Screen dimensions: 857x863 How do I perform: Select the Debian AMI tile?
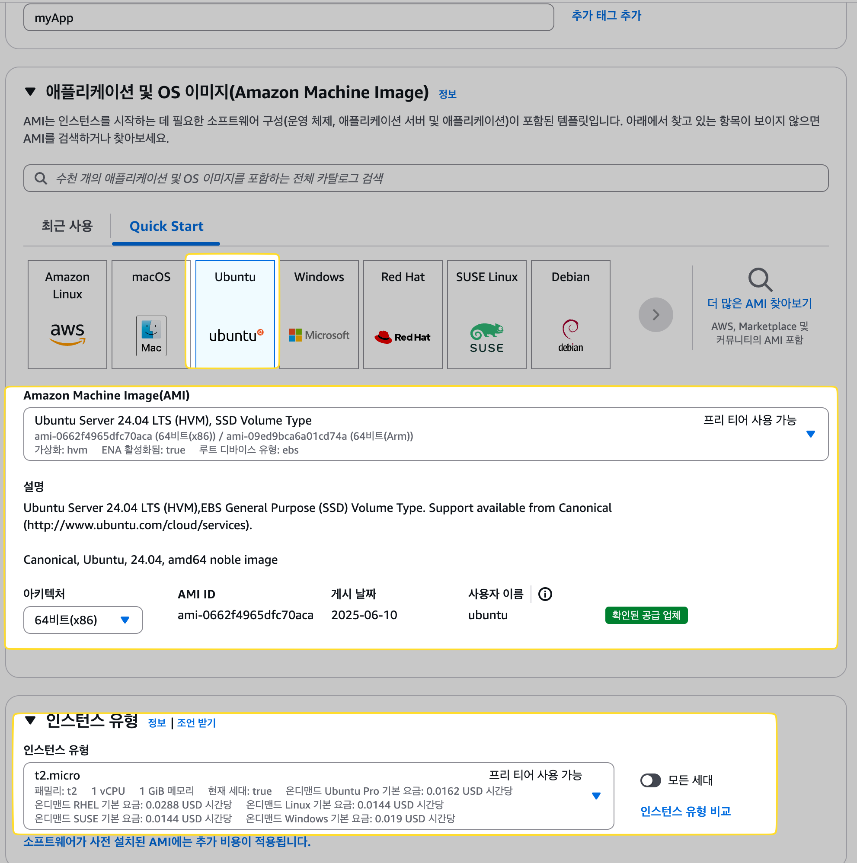coord(571,314)
